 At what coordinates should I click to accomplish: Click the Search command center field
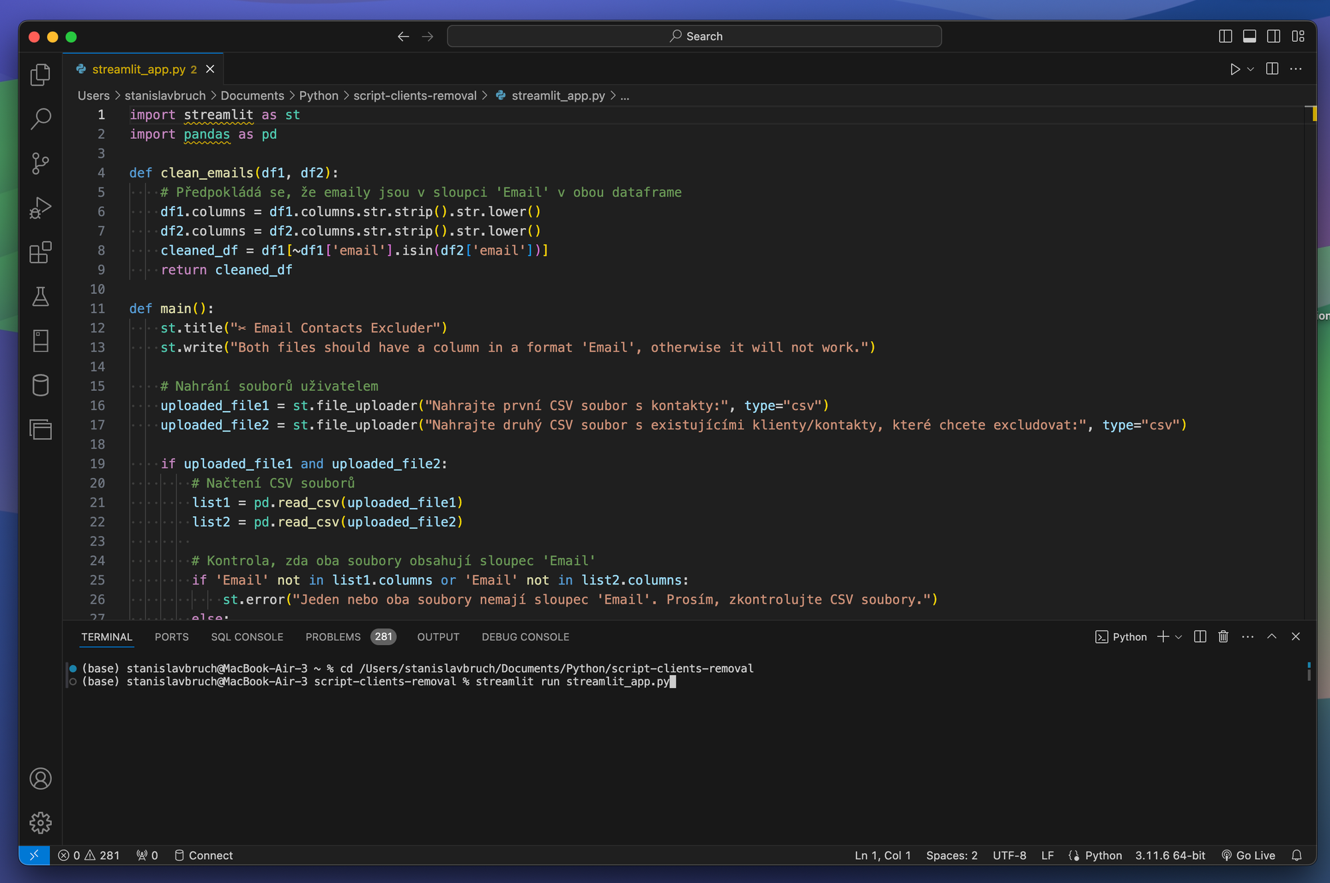point(694,36)
